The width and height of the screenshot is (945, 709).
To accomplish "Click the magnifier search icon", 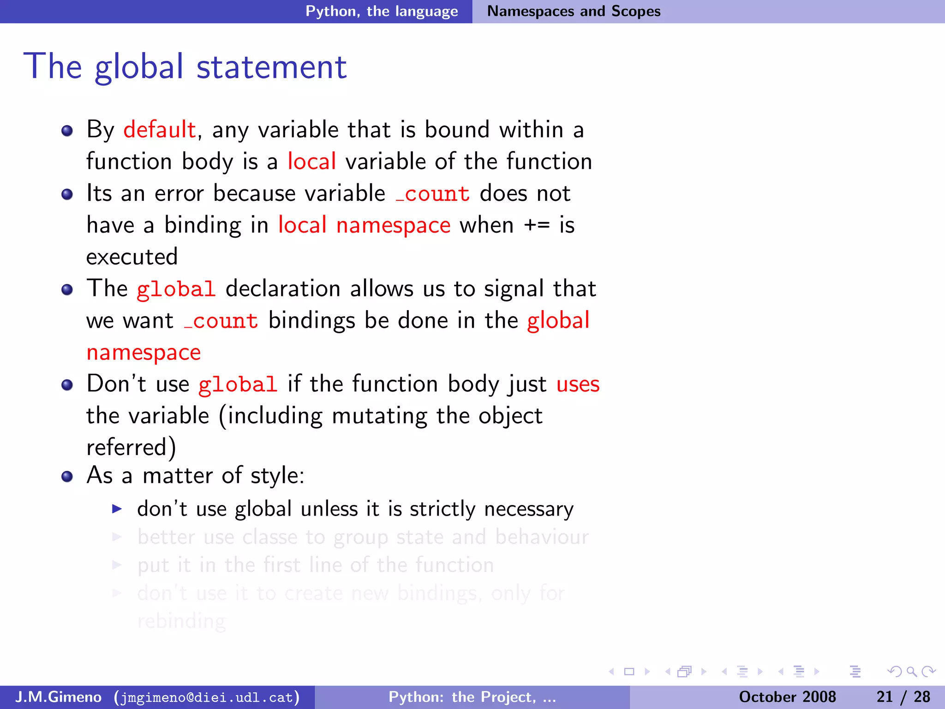I will click(x=912, y=672).
